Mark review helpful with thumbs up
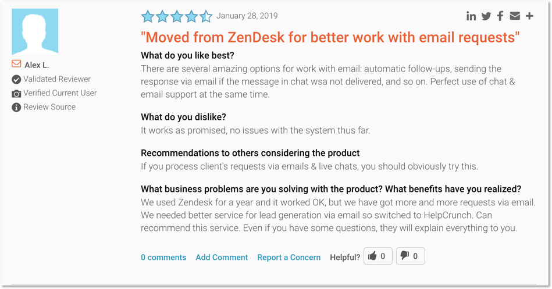The image size is (552, 289). pos(378,256)
